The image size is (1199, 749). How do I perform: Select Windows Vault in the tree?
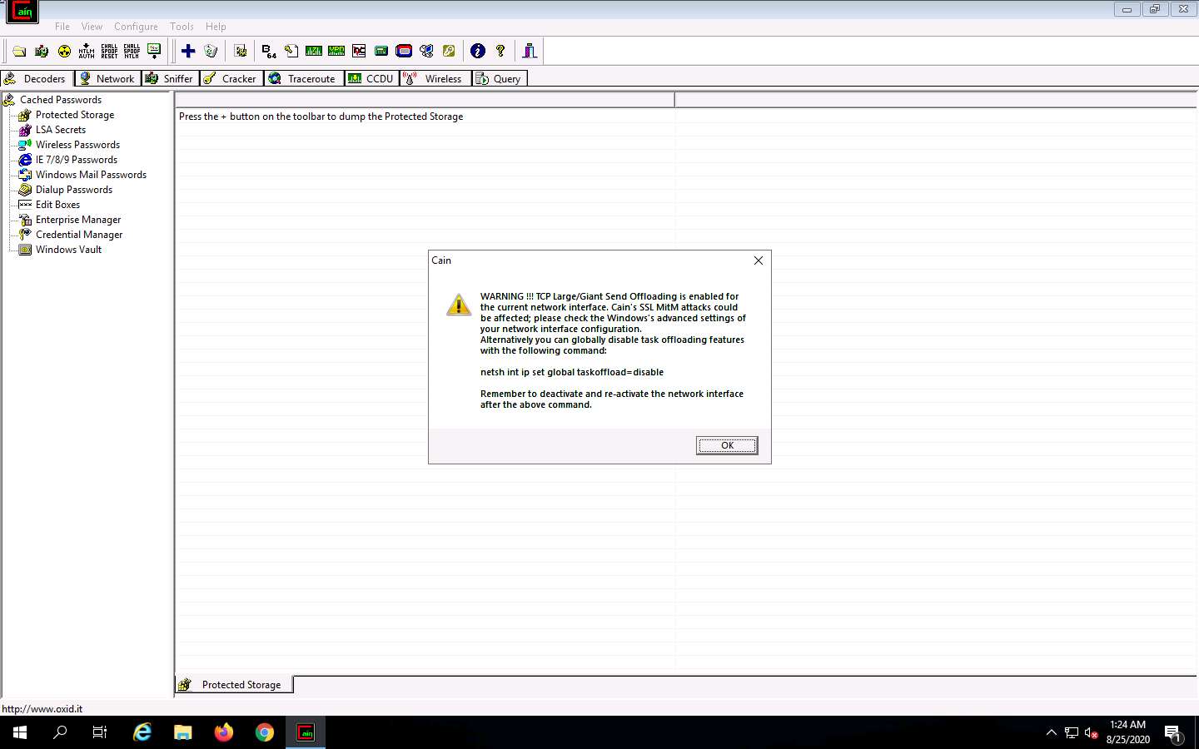tap(68, 250)
